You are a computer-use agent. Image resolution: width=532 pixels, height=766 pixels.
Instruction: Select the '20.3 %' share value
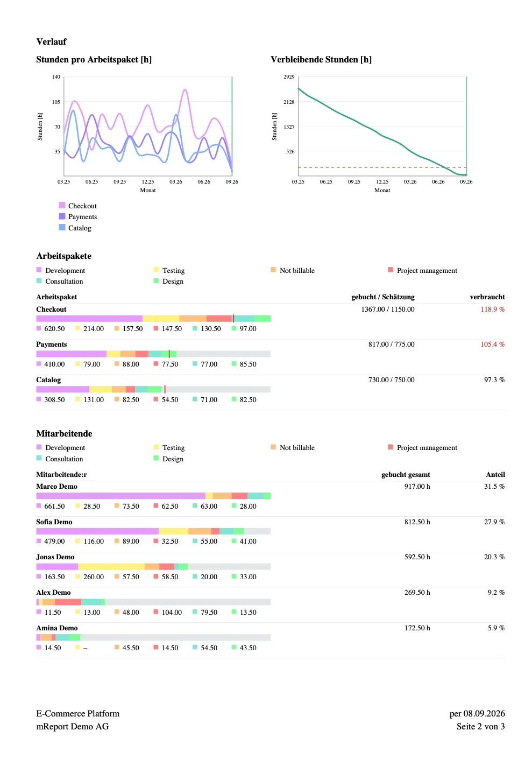pyautogui.click(x=494, y=557)
